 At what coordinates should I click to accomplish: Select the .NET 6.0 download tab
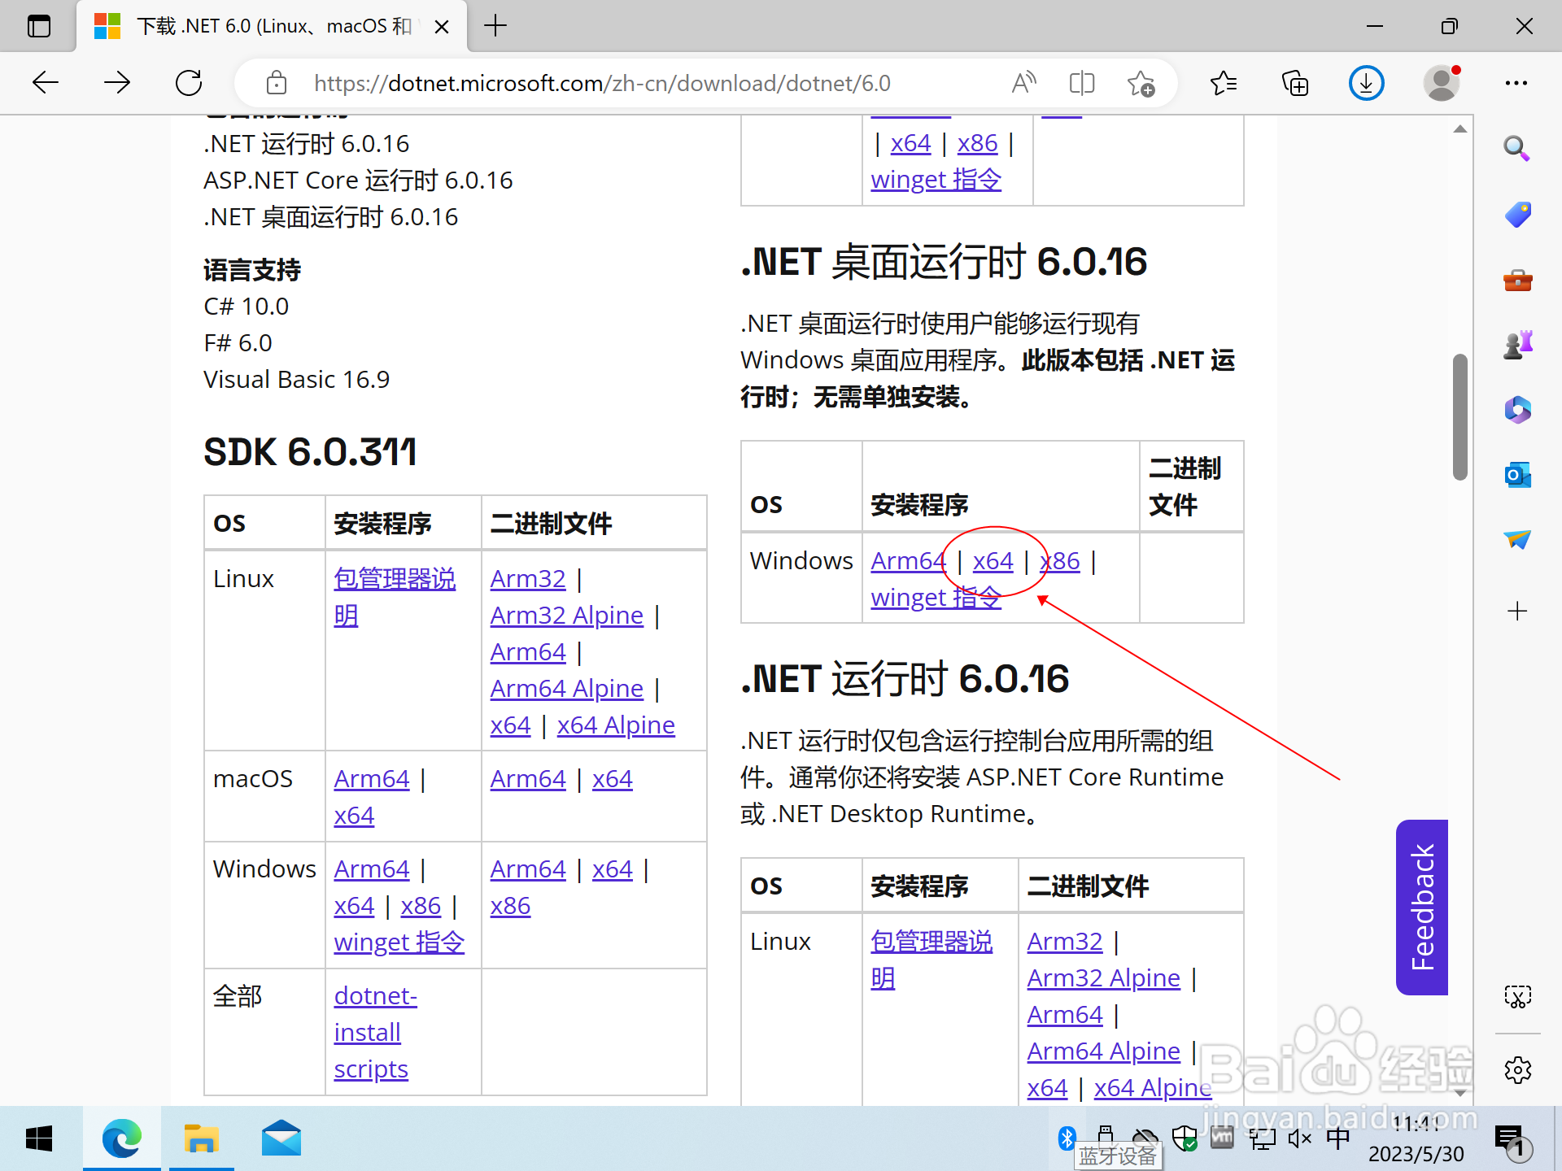[273, 27]
